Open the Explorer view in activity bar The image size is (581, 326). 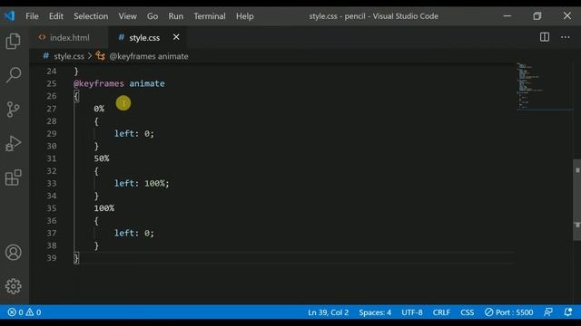[14, 41]
